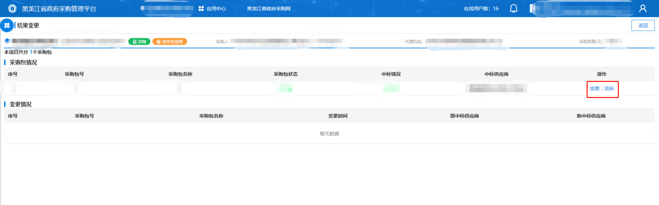659x205 pixels.
Task: Click the 采购包情况 section heading
Action: (23, 62)
